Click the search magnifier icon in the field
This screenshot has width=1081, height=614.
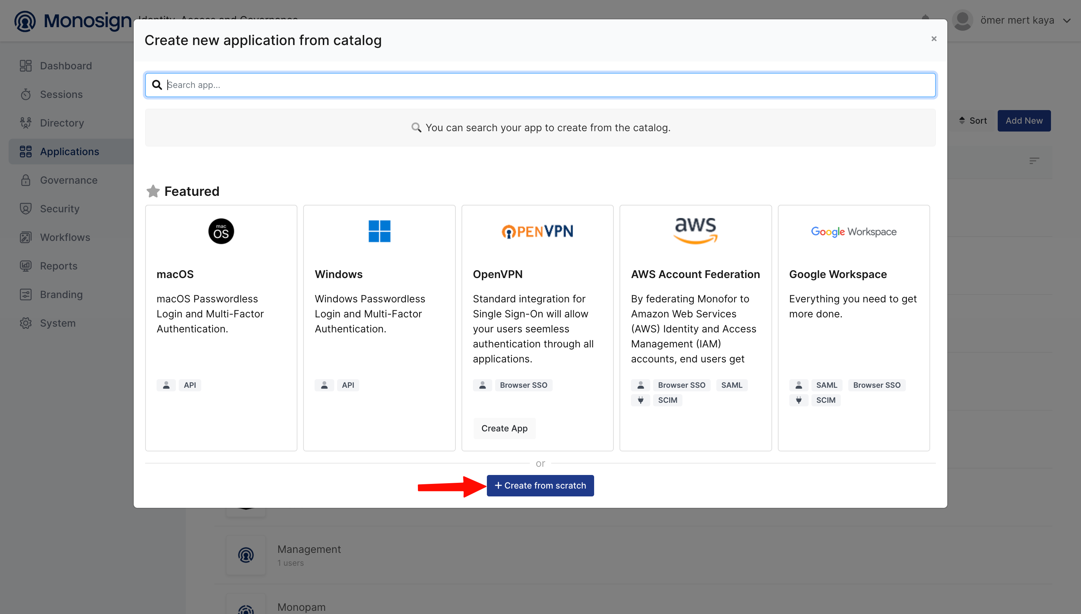click(x=157, y=85)
